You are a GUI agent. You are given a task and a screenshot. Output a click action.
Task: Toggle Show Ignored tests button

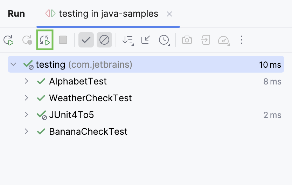(104, 40)
